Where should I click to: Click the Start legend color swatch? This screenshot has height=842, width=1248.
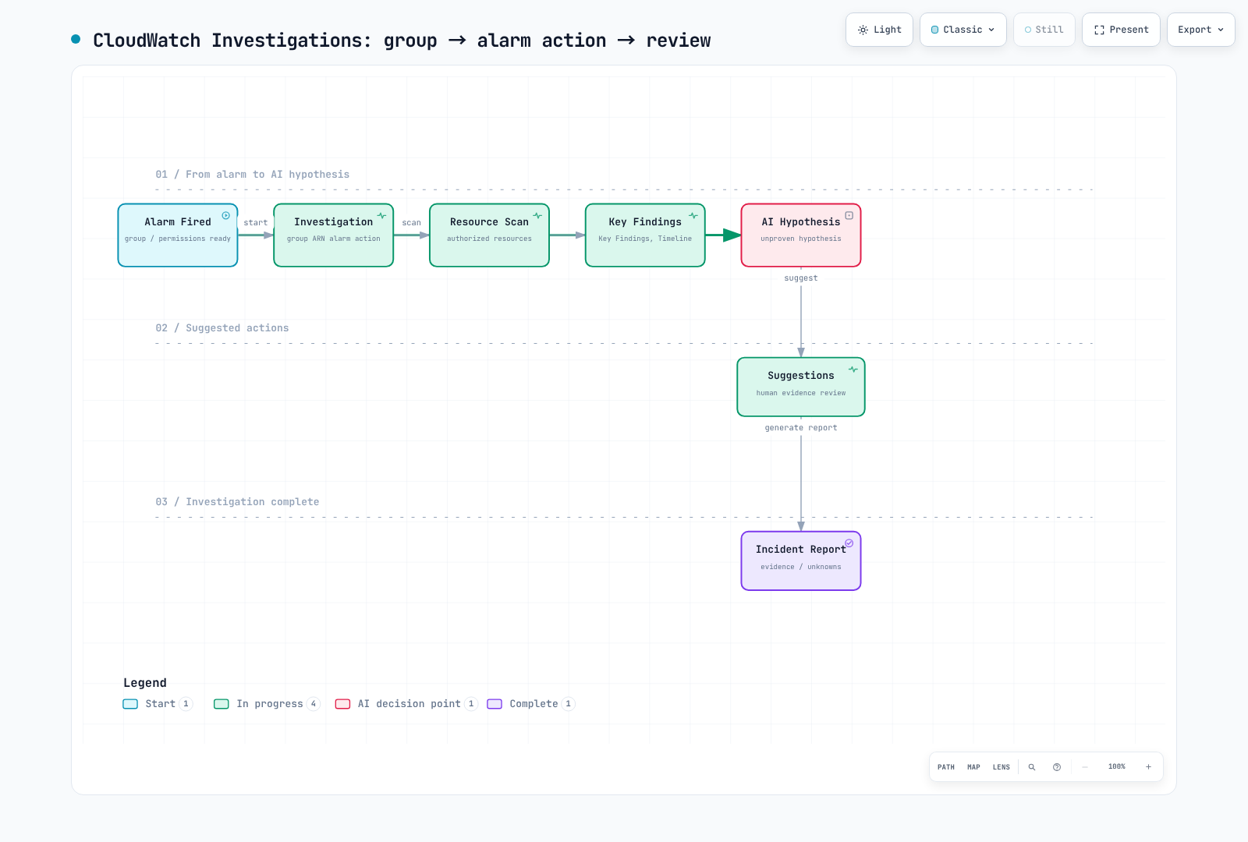(x=130, y=704)
